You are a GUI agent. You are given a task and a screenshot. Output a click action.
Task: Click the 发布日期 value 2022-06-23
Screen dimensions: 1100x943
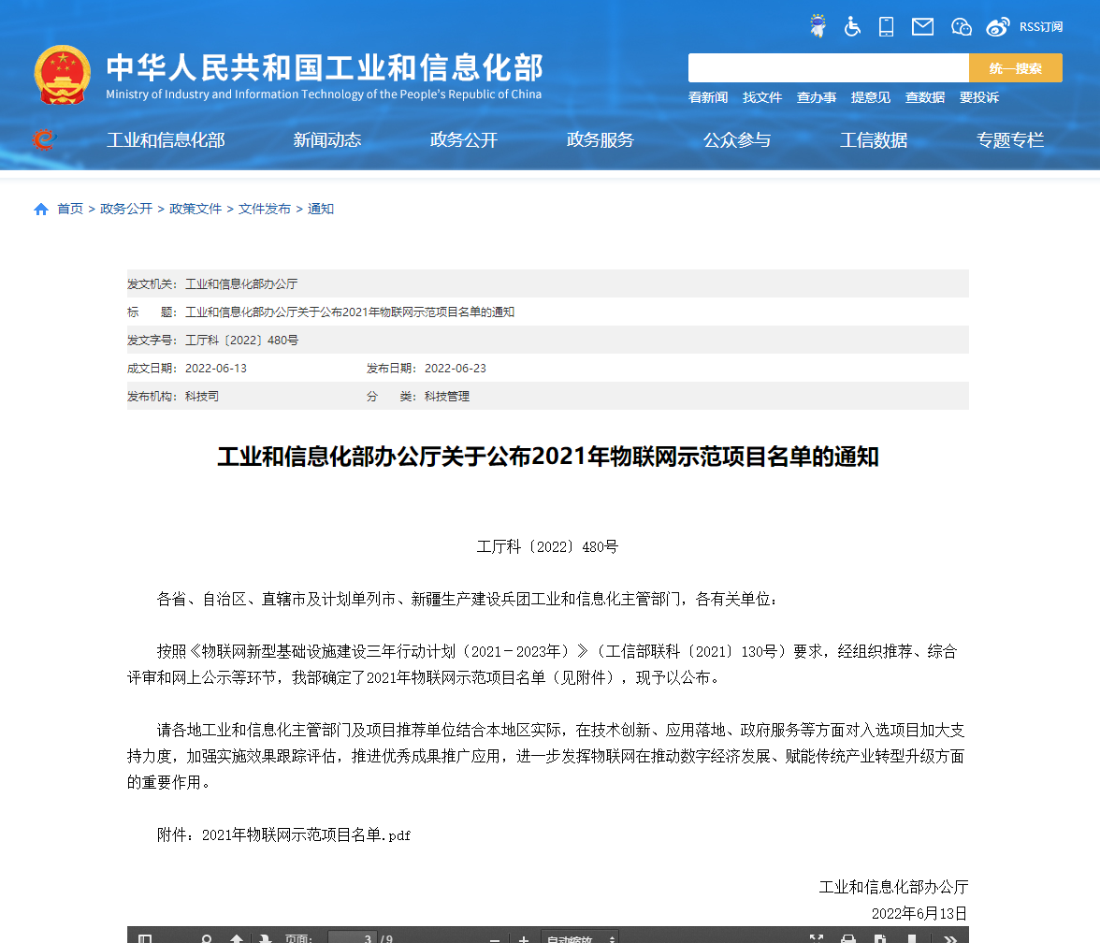click(456, 369)
